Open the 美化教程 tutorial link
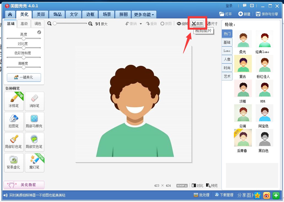 tap(24, 185)
